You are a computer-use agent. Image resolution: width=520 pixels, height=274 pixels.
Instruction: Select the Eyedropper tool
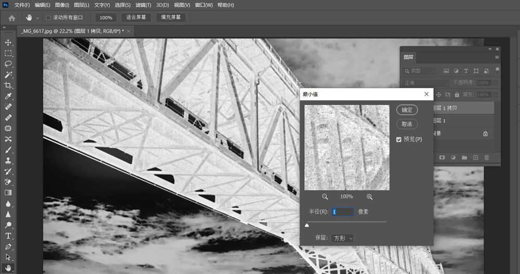[x=8, y=96]
